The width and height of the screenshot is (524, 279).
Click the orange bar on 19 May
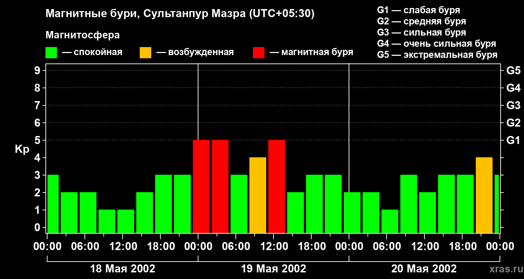(x=258, y=195)
